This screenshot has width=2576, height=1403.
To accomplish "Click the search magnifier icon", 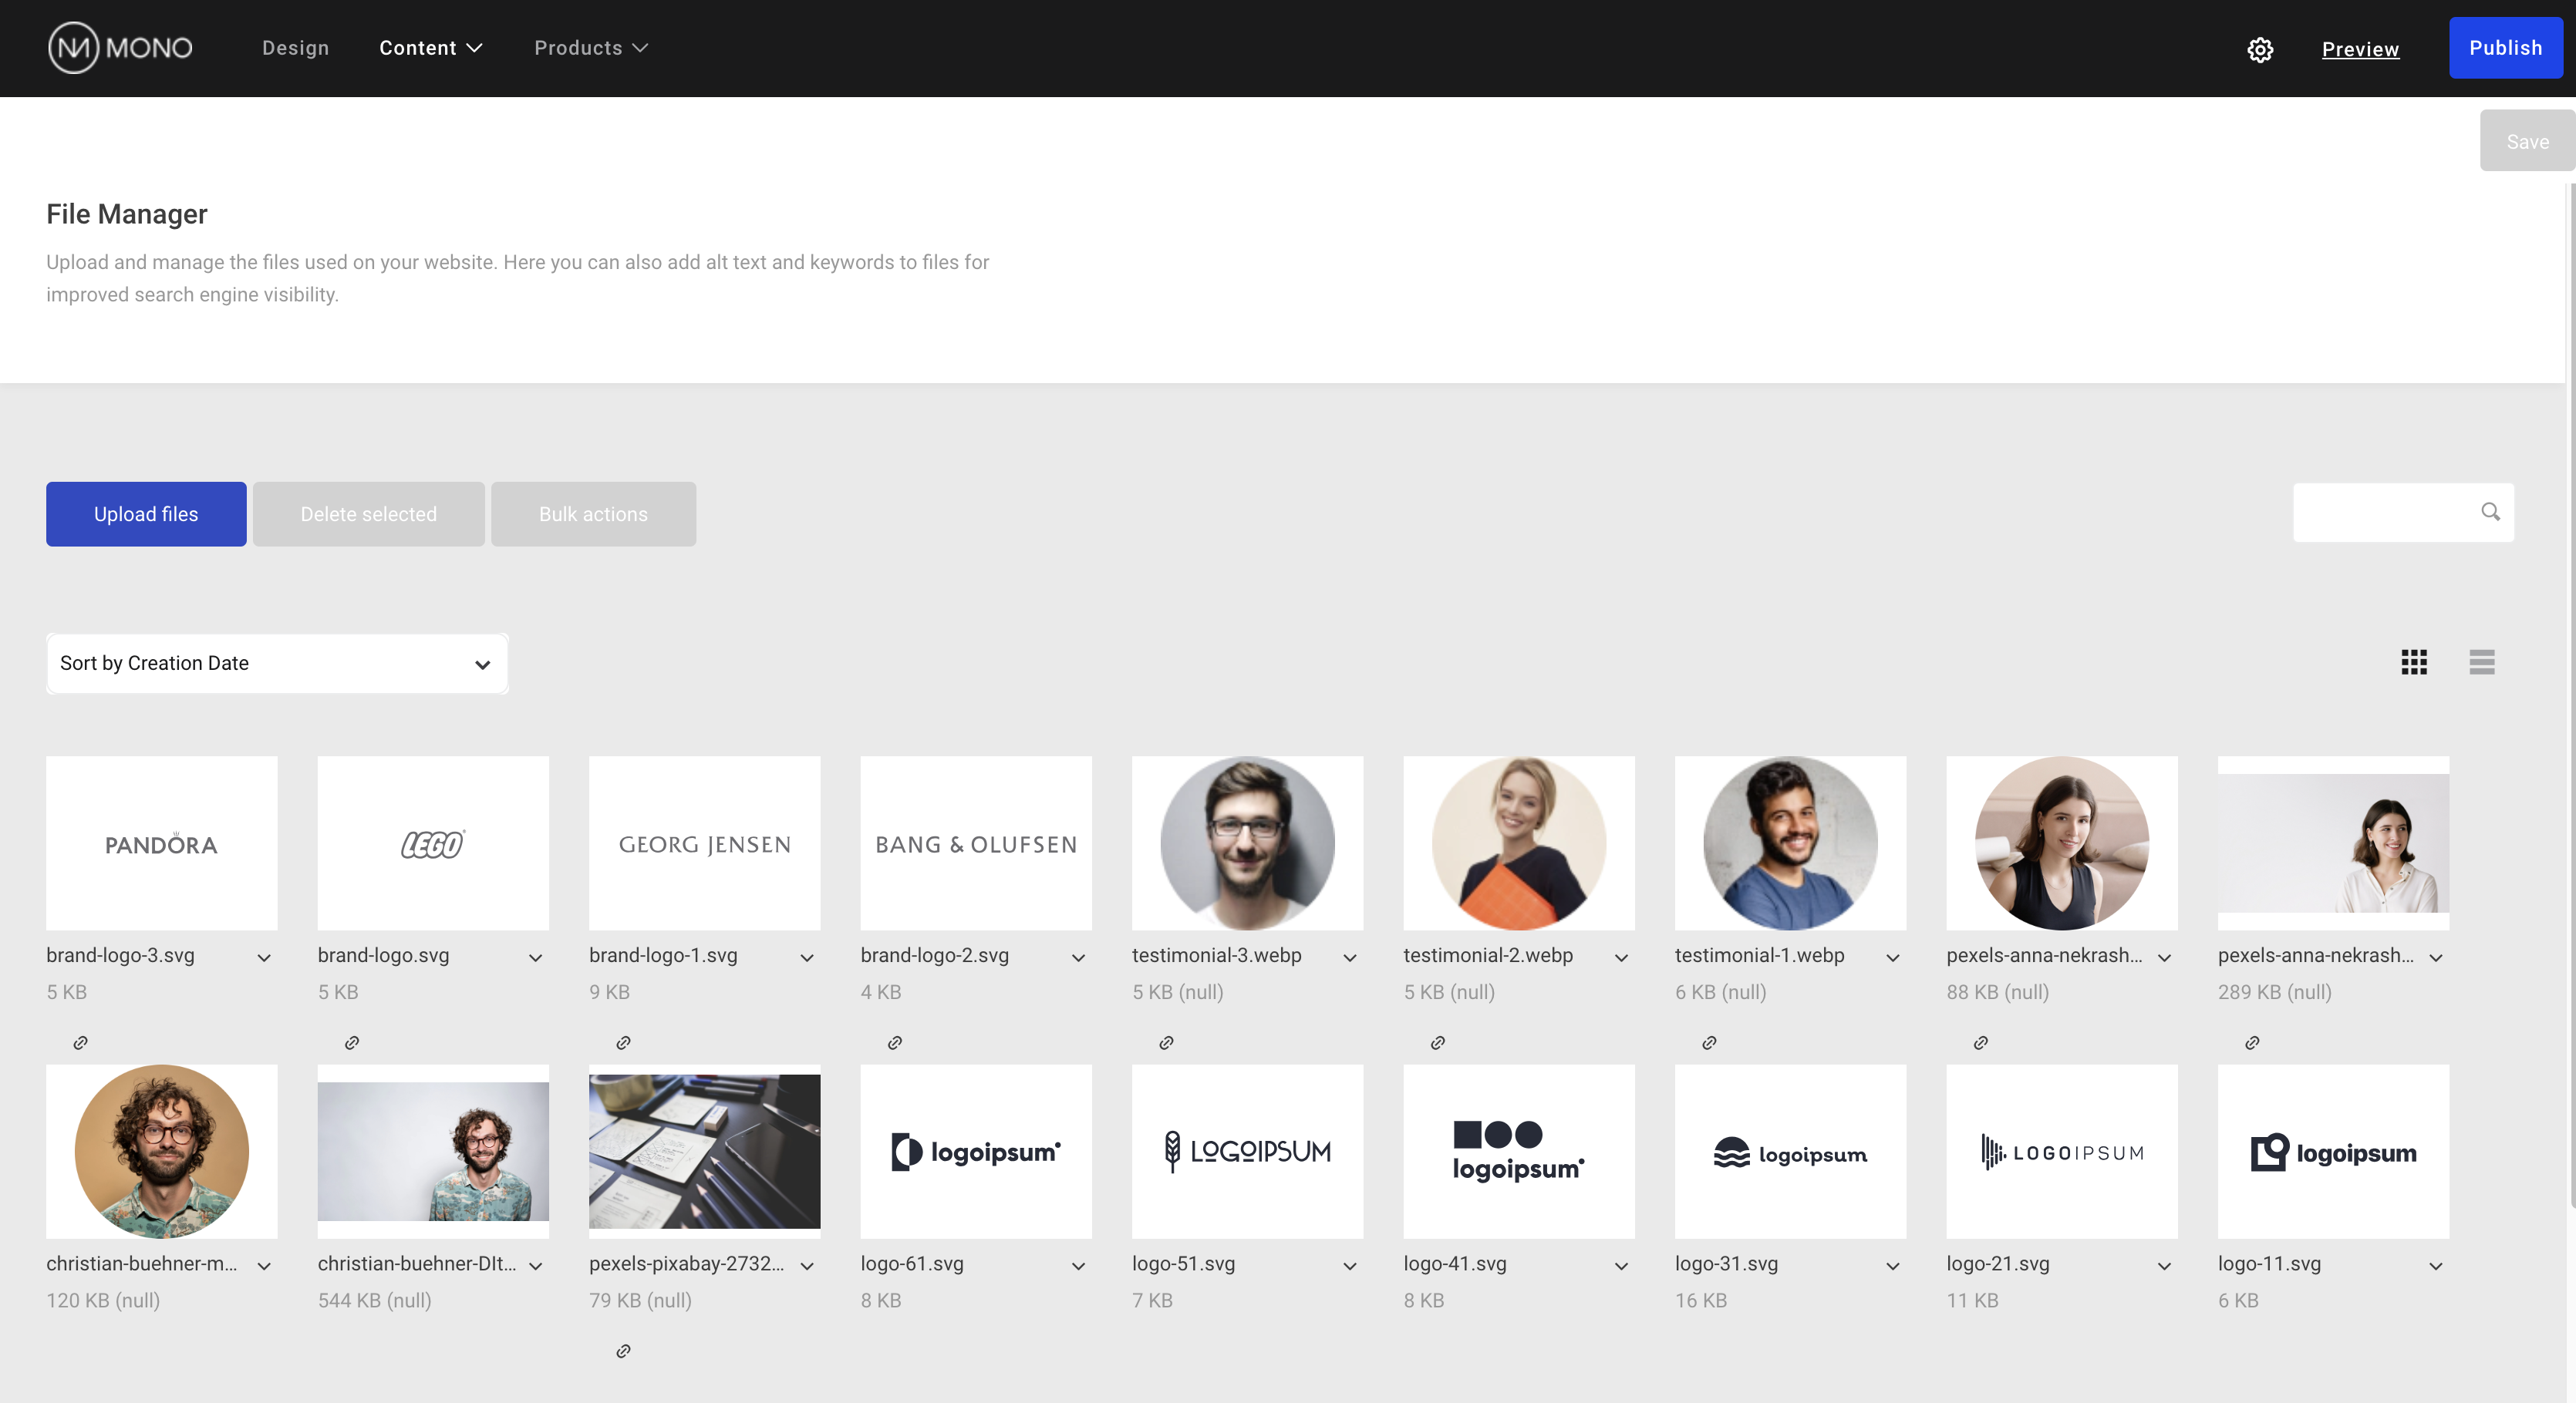I will coord(2490,512).
